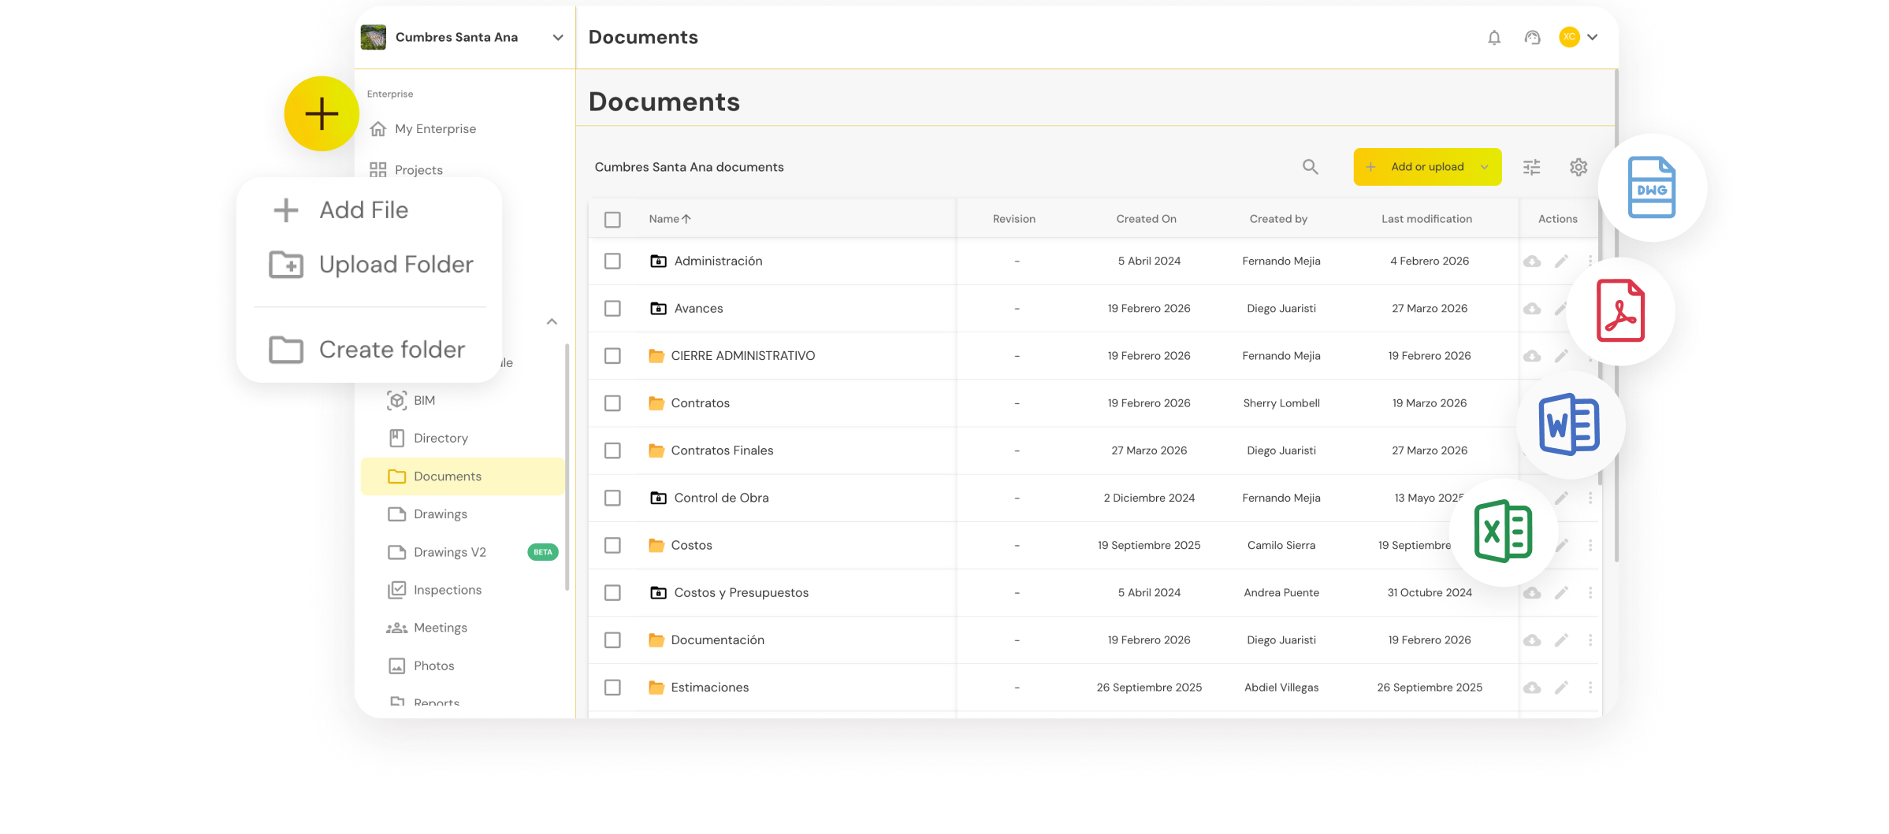1889x834 pixels.
Task: Check the Contratos Finales row checkbox
Action: click(612, 450)
